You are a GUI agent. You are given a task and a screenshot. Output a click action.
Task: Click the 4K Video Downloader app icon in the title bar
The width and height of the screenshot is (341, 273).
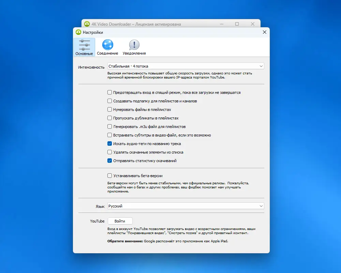point(86,24)
